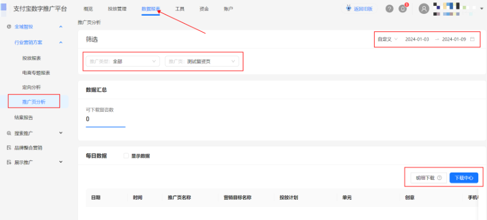The image size is (487, 220).
Task: Enable the 显示数据 checkbox
Action: (x=126, y=156)
